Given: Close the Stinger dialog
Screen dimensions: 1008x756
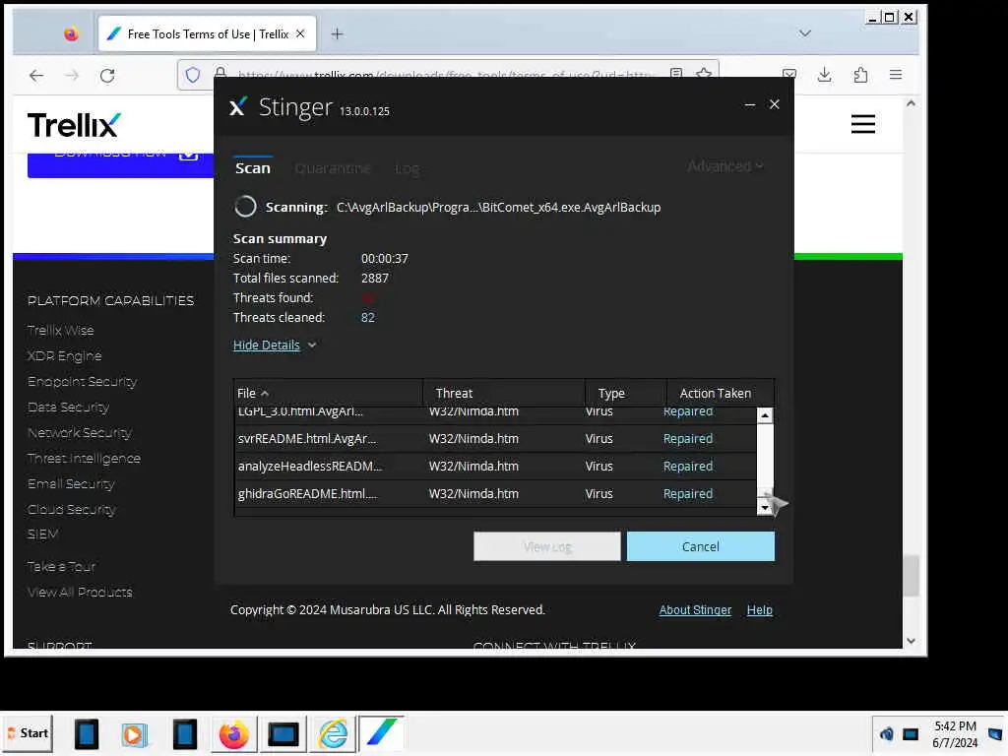Looking at the screenshot, I should point(774,104).
